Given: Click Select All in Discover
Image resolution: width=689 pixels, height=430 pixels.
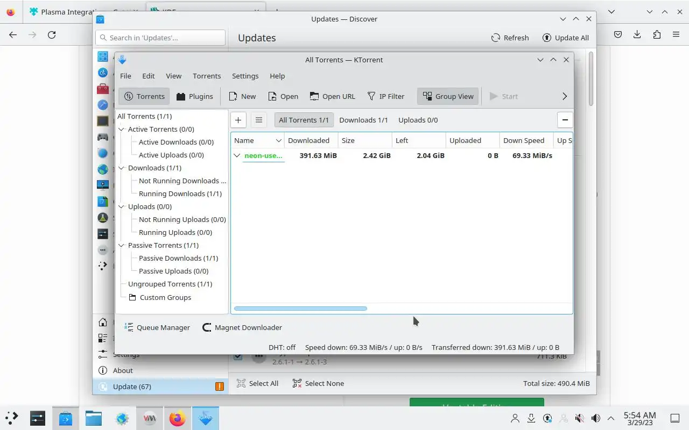Looking at the screenshot, I should tap(257, 383).
